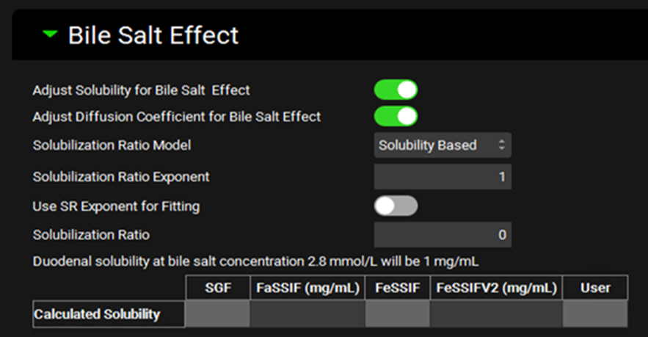Image resolution: width=648 pixels, height=337 pixels.
Task: Toggle Adjust Solubility for Bile Salt Effect
Action: [396, 90]
